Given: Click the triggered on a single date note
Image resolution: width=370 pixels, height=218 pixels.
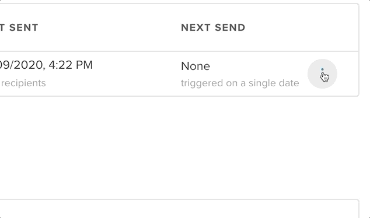Looking at the screenshot, I should (240, 83).
